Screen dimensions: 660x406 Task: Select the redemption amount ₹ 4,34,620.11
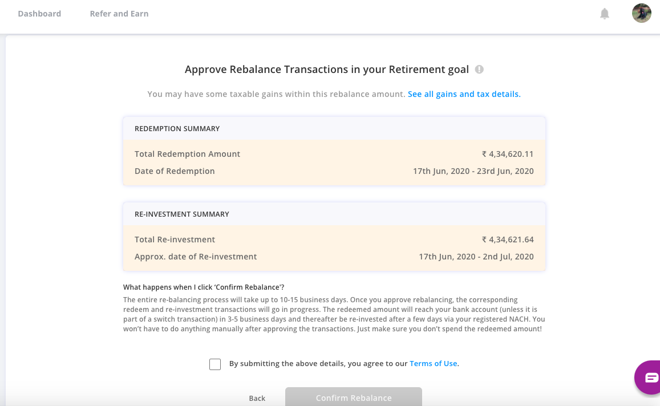pyautogui.click(x=508, y=154)
